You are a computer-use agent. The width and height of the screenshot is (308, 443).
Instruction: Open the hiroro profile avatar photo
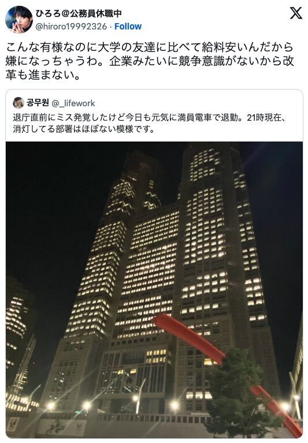point(19,20)
